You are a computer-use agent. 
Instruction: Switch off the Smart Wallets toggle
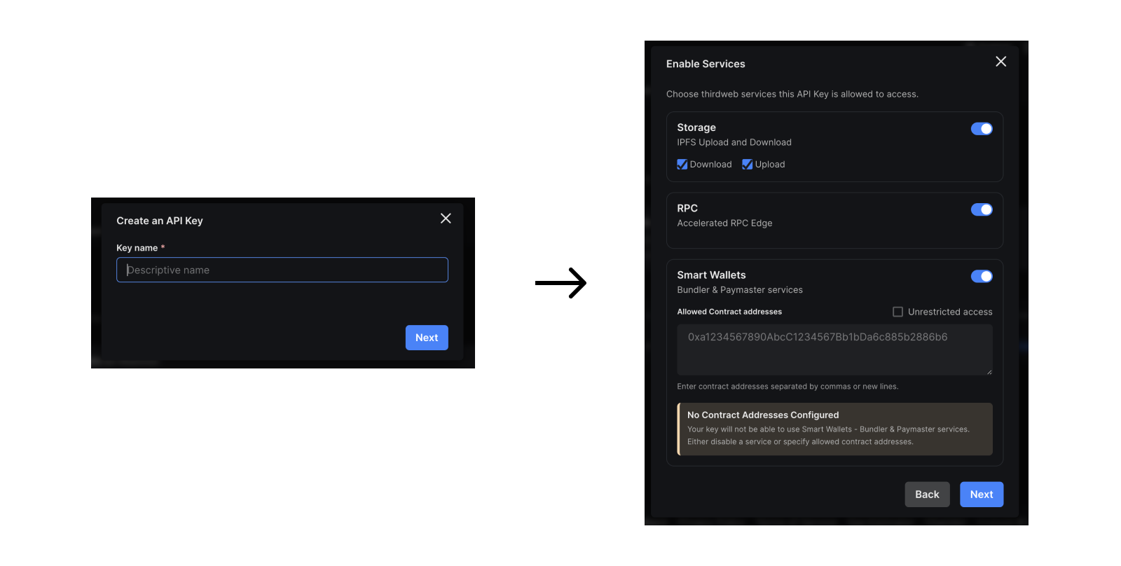coord(981,276)
